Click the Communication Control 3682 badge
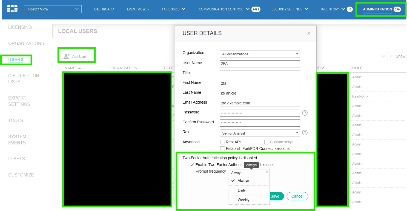The image size is (407, 211). (x=256, y=9)
